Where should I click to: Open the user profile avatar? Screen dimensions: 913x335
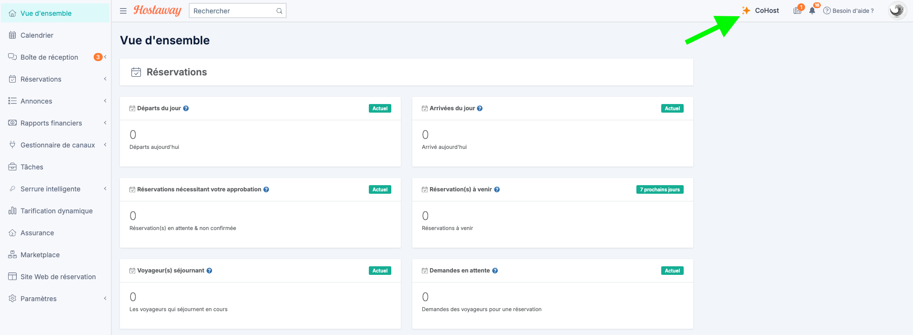point(897,10)
